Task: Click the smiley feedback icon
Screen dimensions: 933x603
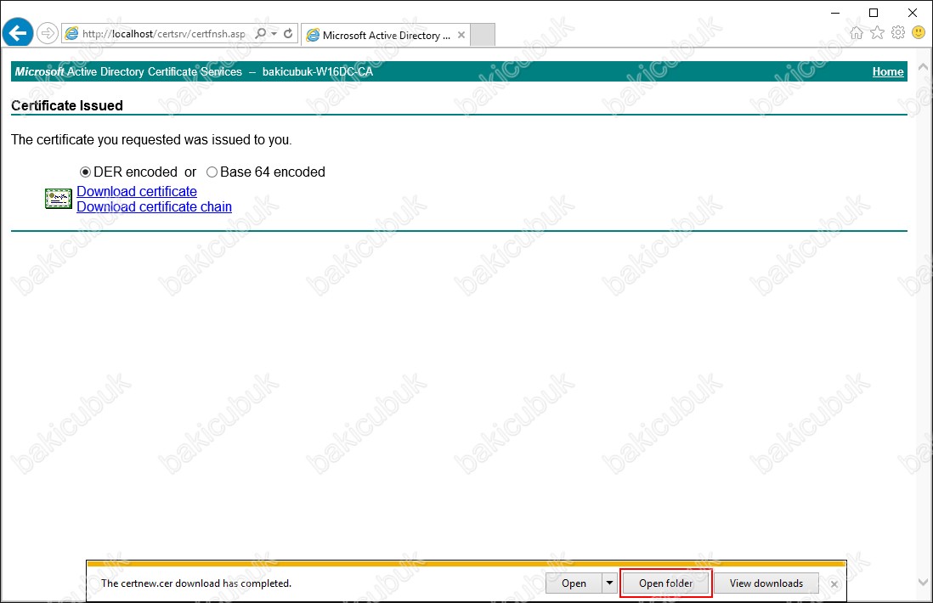Action: click(919, 33)
